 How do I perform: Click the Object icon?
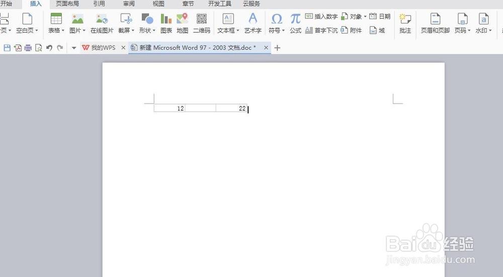point(345,16)
